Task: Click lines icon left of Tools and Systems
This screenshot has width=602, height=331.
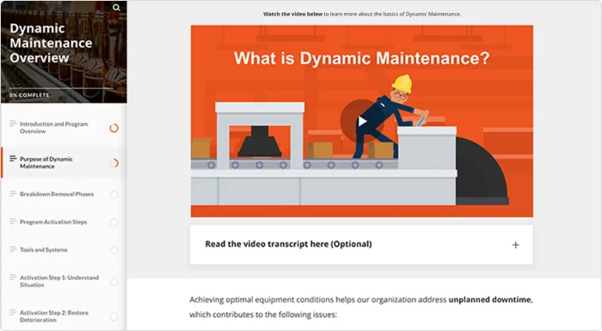Action: 13,250
